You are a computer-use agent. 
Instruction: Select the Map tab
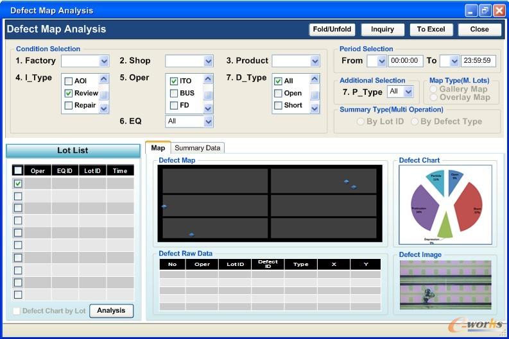point(158,148)
